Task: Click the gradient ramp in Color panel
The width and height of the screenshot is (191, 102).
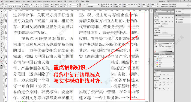Action: 164,52
